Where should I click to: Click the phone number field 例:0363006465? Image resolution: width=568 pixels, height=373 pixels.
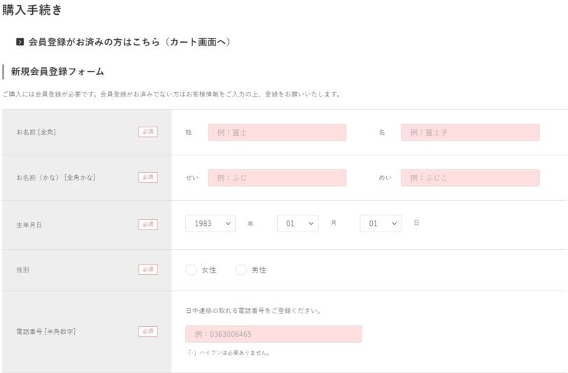click(274, 334)
